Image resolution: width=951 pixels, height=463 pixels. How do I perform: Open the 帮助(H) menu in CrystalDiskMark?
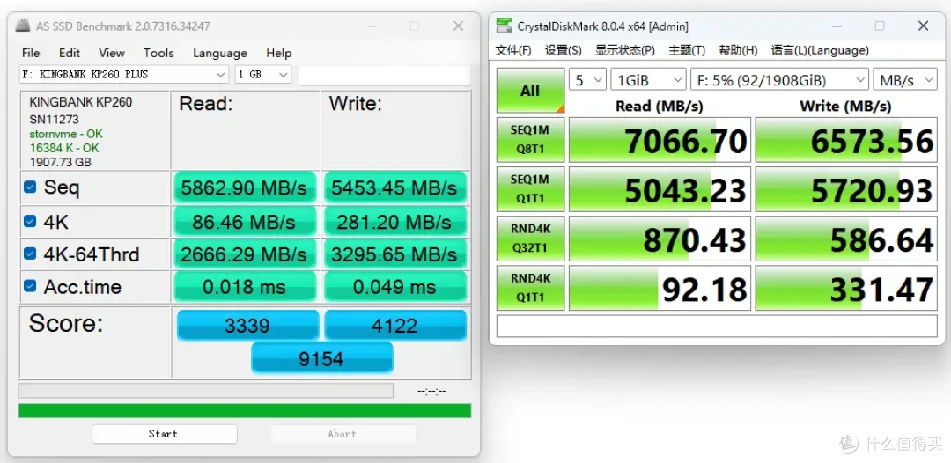coord(738,50)
